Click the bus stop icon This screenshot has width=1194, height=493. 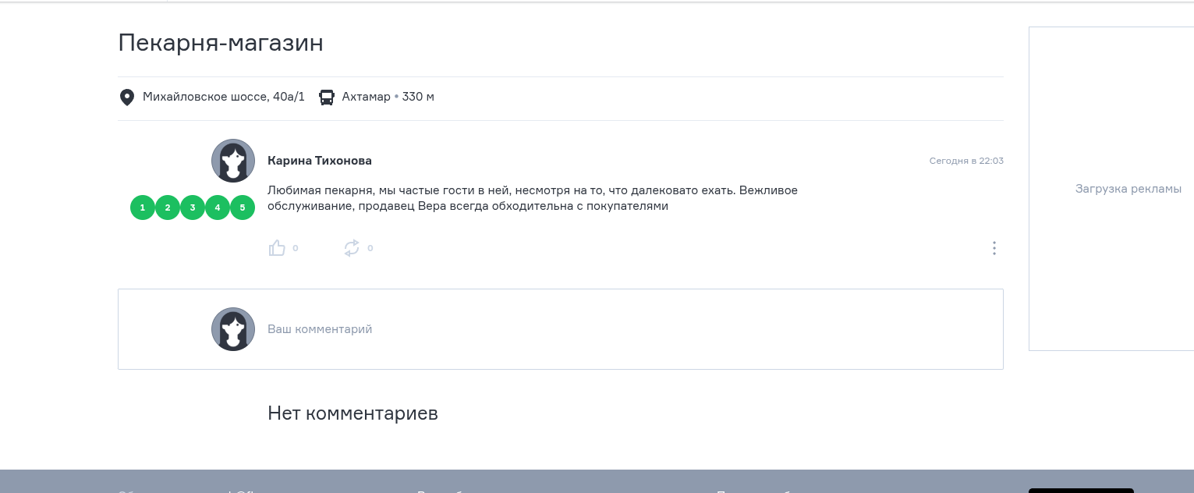tap(327, 98)
